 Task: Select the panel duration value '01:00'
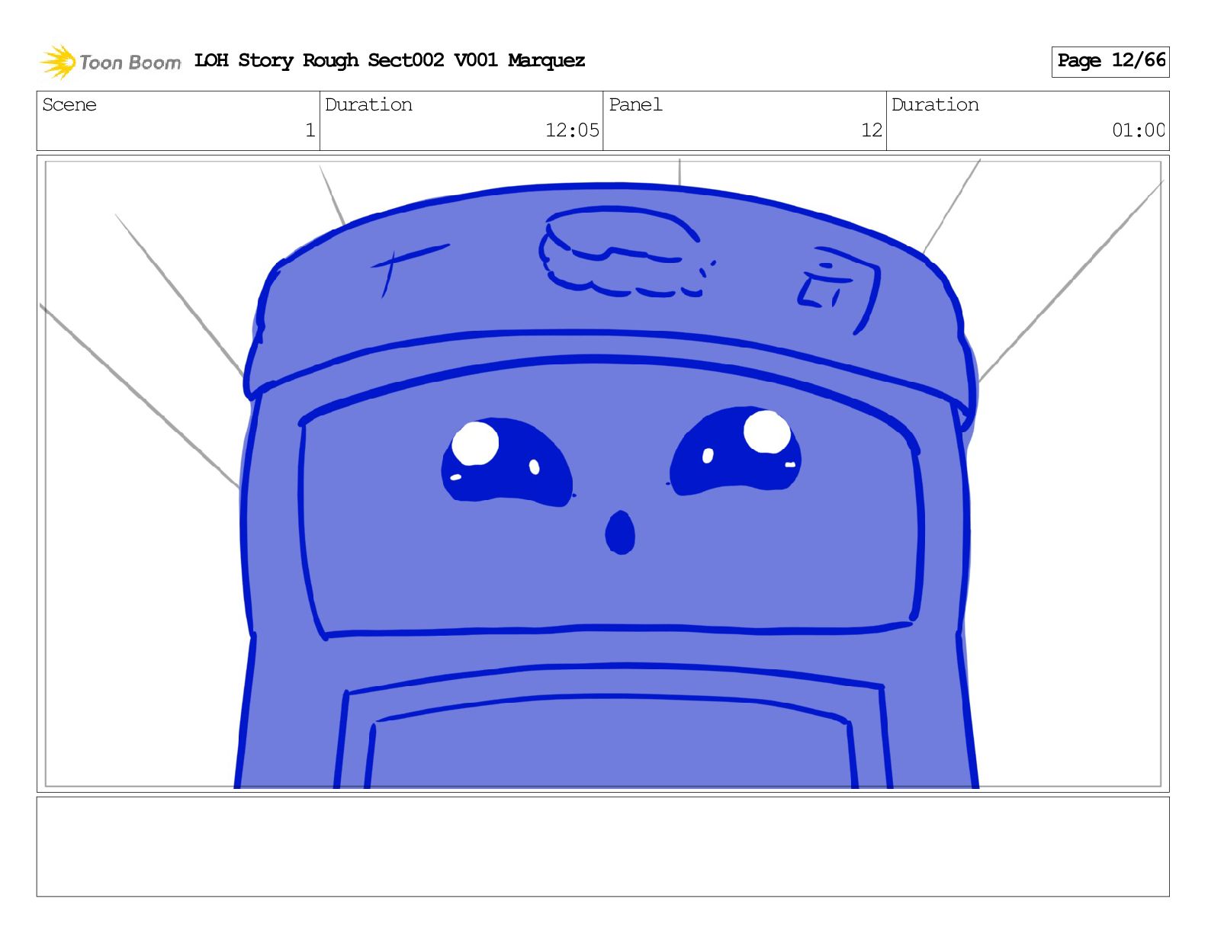pyautogui.click(x=1139, y=130)
